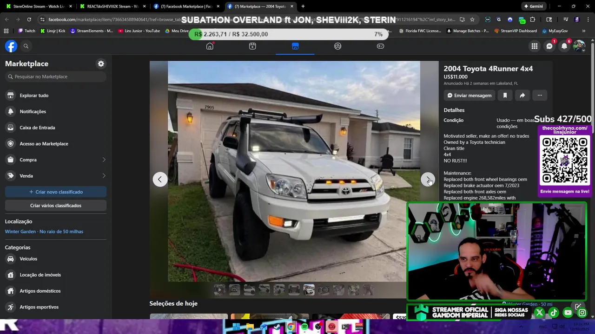Click the Gemini button in Chrome
Screen dimensions: 595x334
pos(533,6)
